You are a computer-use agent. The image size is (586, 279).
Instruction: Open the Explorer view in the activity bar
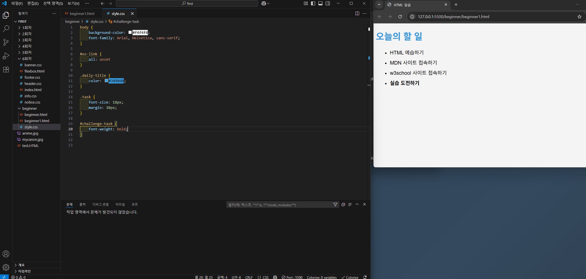pyautogui.click(x=6, y=15)
